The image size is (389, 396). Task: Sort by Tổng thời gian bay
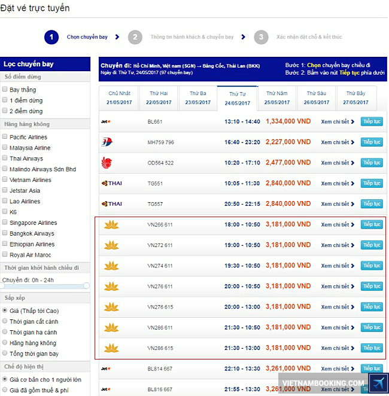click(5, 353)
